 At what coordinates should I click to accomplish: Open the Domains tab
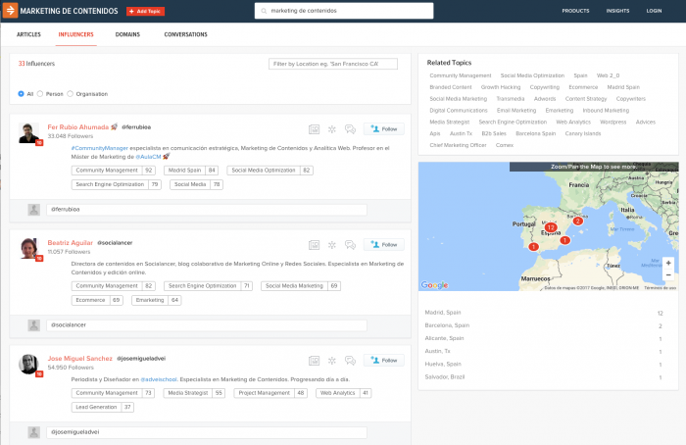pyautogui.click(x=127, y=34)
